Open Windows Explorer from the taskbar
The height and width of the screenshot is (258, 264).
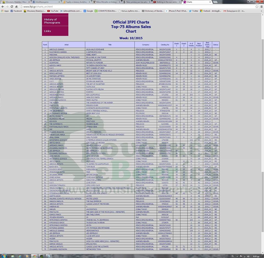click(x=13, y=256)
